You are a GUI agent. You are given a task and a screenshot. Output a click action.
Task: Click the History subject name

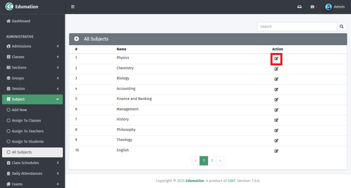coord(123,119)
